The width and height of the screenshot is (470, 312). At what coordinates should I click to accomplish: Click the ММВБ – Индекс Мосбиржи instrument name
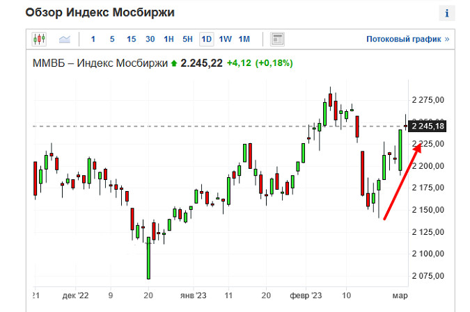tap(100, 63)
